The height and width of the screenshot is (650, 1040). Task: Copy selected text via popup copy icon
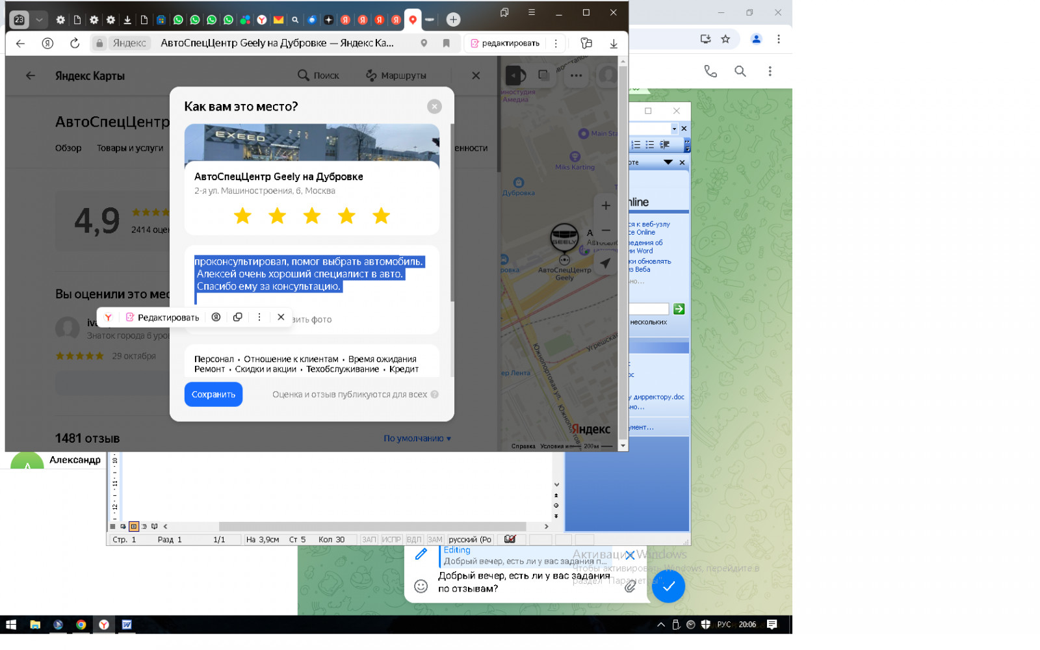click(x=238, y=317)
